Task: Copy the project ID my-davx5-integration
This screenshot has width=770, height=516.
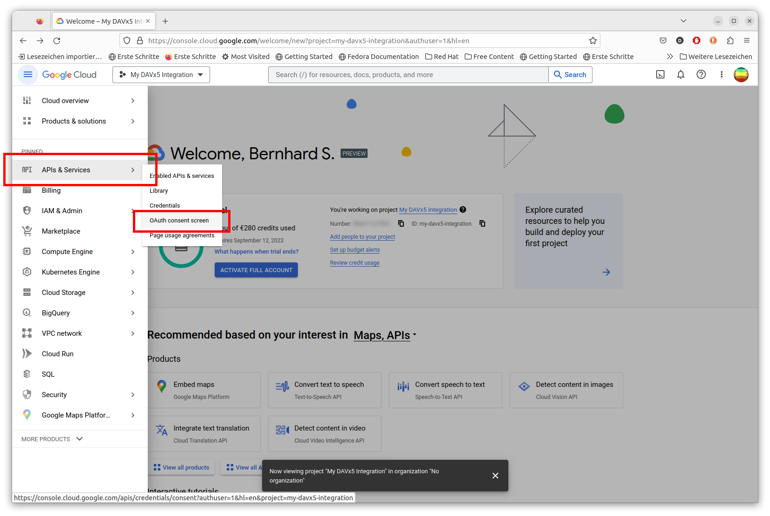Action: [482, 223]
